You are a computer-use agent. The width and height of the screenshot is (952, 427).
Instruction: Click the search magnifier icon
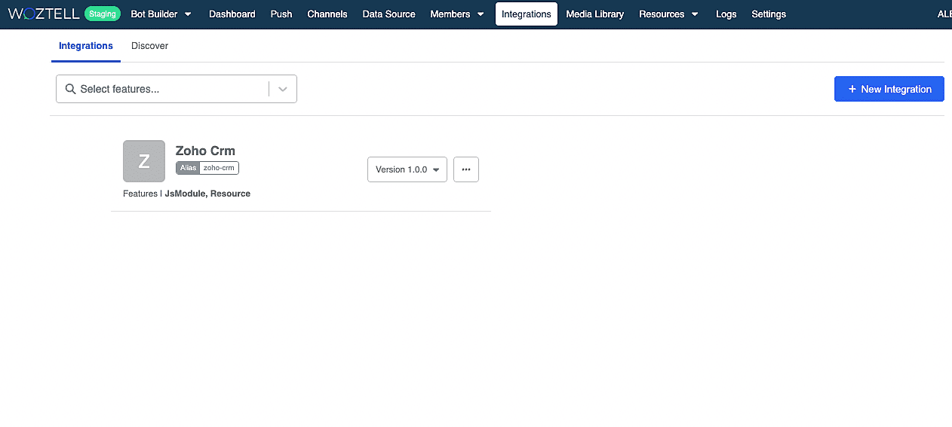click(x=70, y=89)
